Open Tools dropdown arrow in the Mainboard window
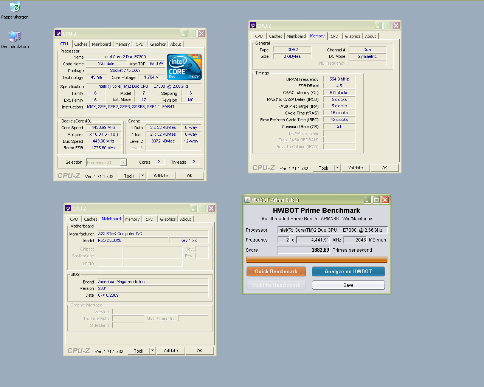Image resolution: width=484 pixels, height=387 pixels. click(x=152, y=351)
